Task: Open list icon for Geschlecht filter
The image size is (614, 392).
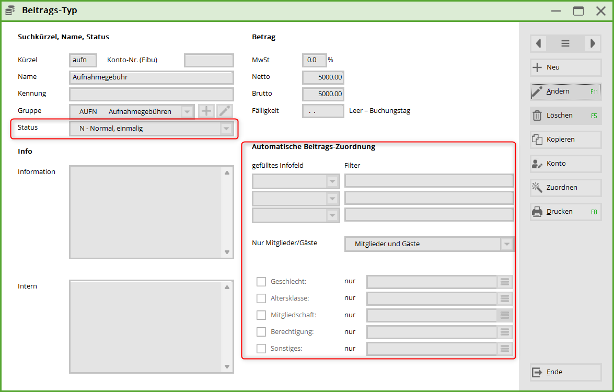Action: coord(505,282)
